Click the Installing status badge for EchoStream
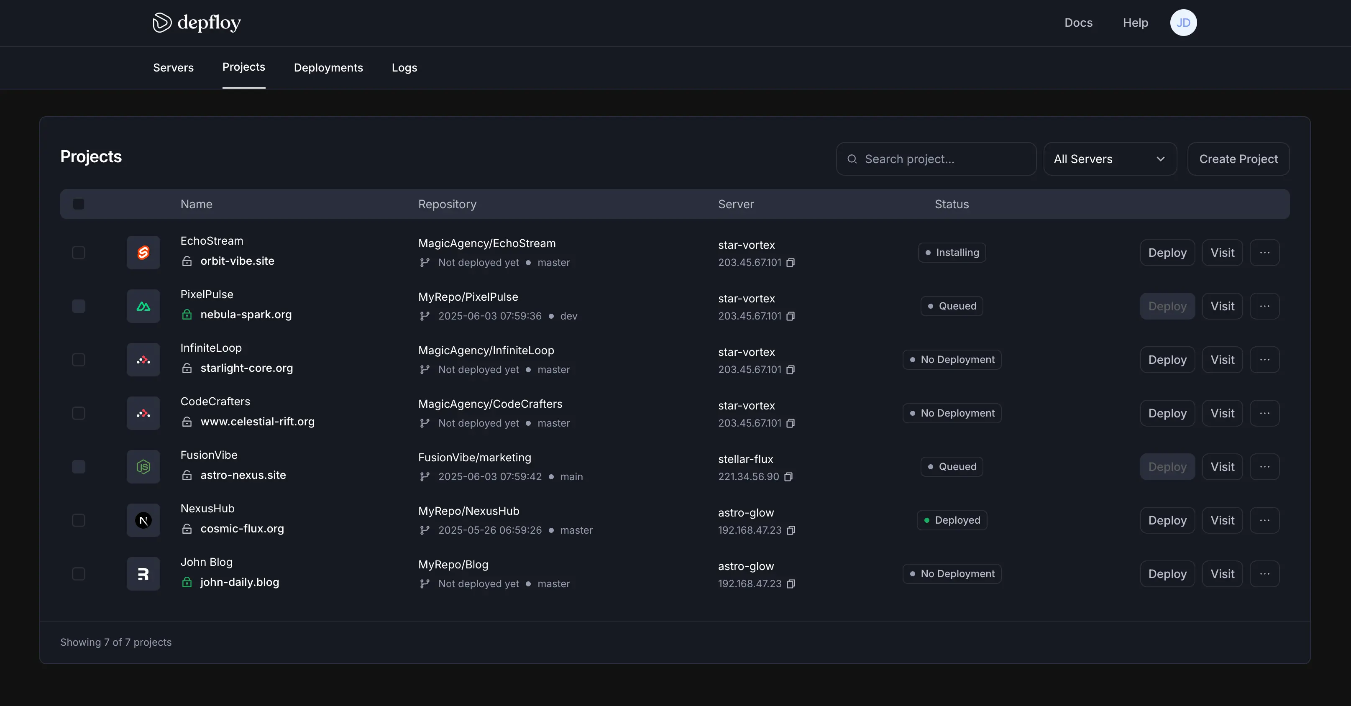1351x706 pixels. (x=952, y=253)
